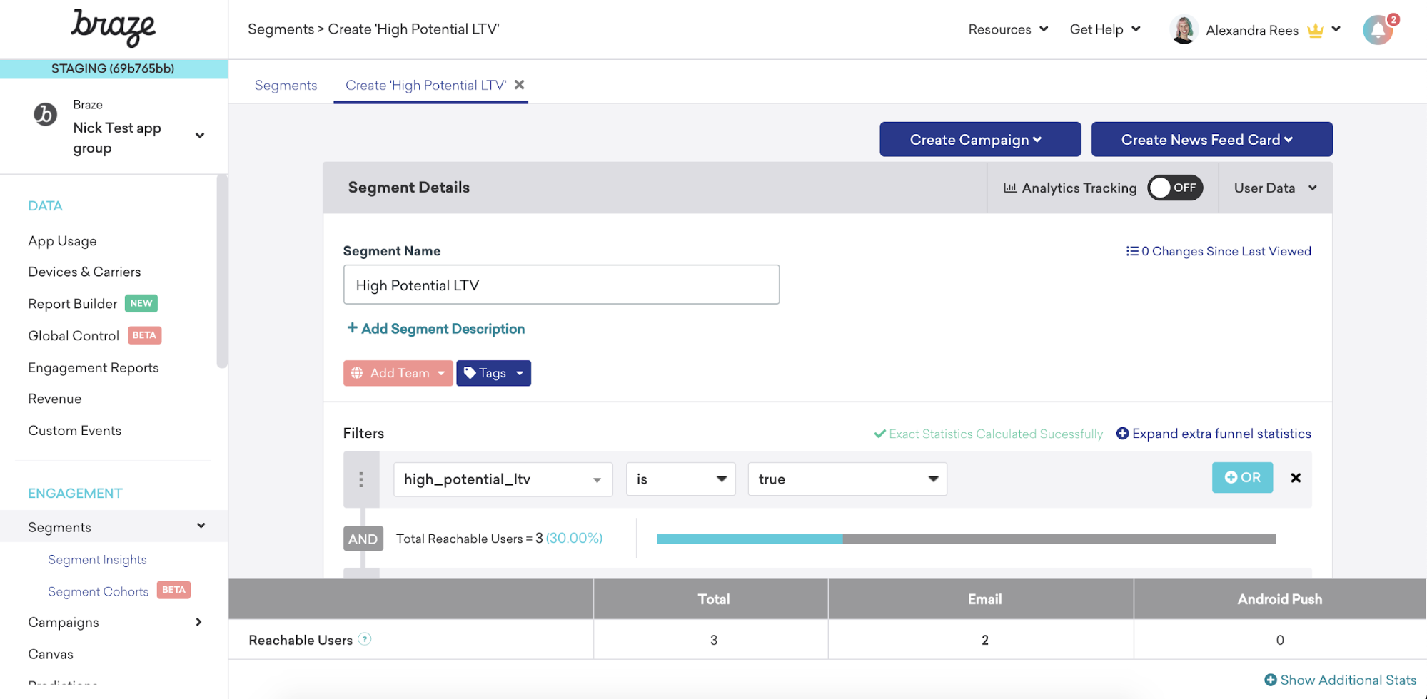Open Global Control page
This screenshot has width=1427, height=699.
(x=74, y=336)
